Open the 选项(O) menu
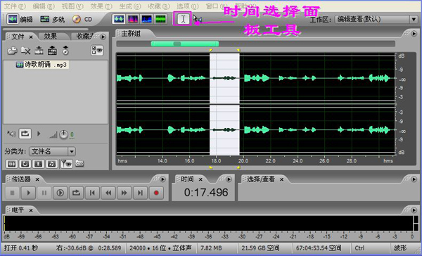422x256 pixels. (187, 6)
